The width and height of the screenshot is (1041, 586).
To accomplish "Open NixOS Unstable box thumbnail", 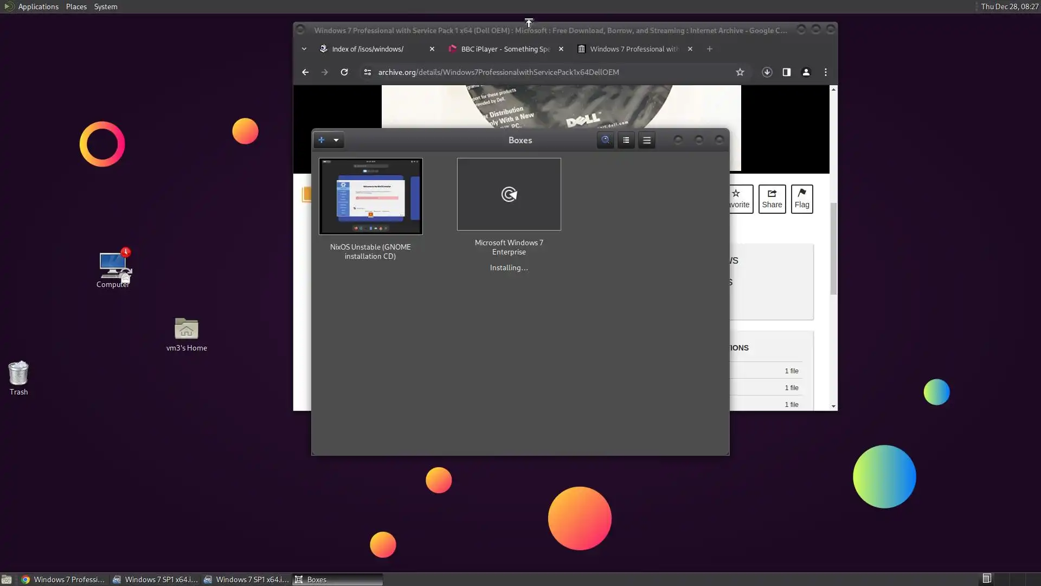I will tap(370, 196).
